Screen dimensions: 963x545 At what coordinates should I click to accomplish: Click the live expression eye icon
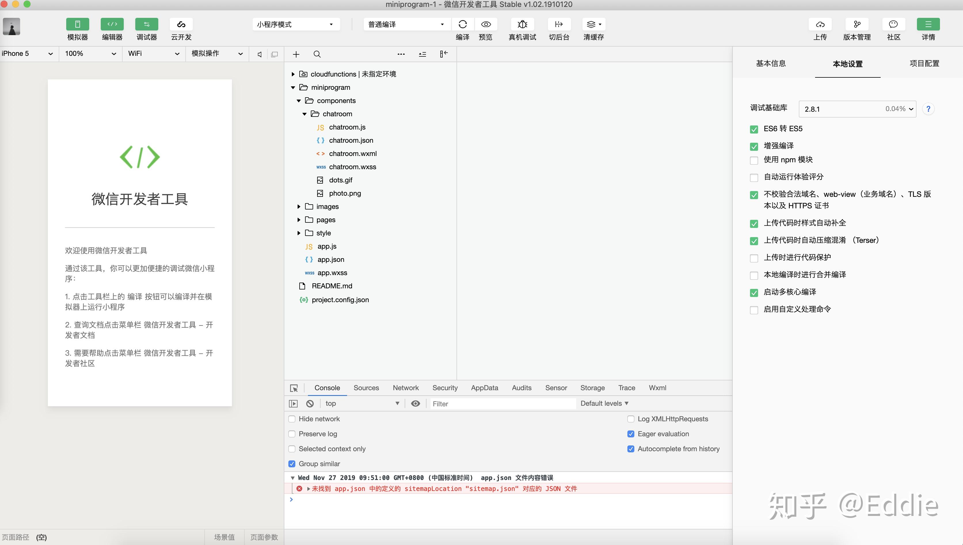point(415,403)
